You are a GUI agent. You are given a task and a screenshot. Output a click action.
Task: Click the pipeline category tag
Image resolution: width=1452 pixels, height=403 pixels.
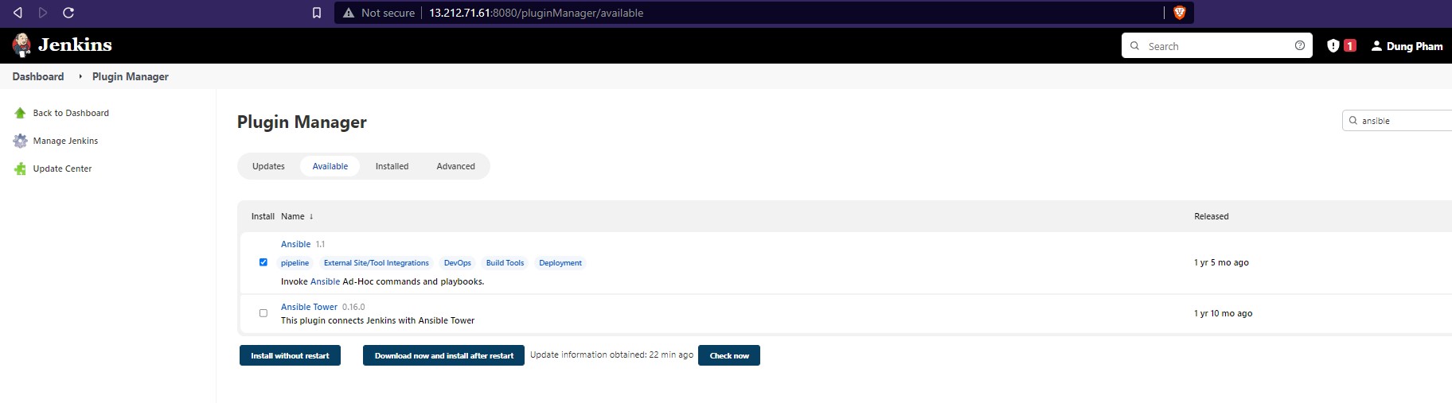[295, 263]
